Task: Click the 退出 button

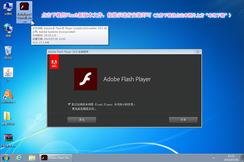Action: (x=82, y=120)
